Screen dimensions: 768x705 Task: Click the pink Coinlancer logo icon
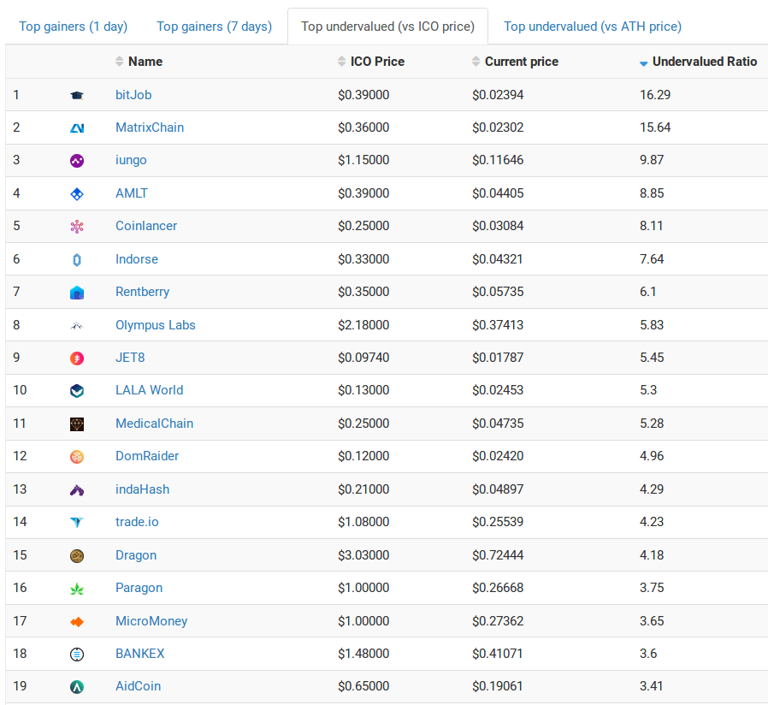coord(77,227)
